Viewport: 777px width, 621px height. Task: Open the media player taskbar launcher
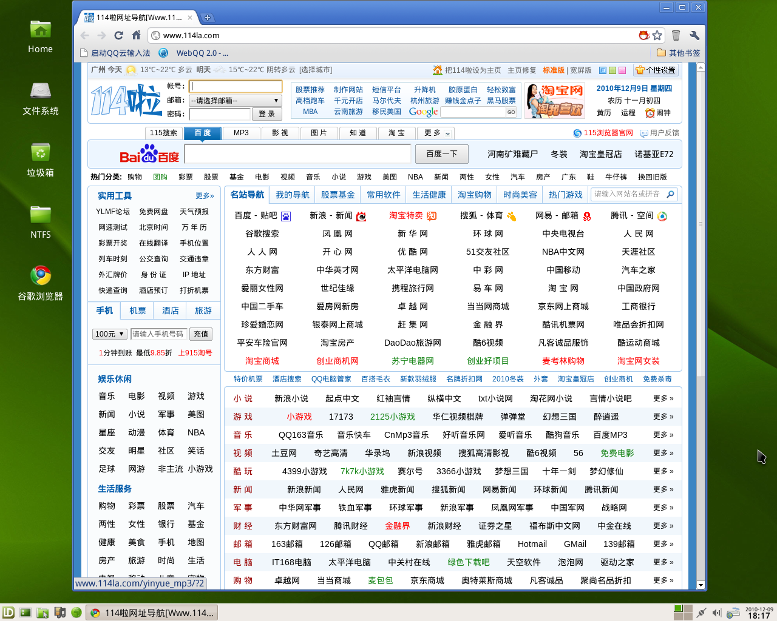[x=59, y=613]
